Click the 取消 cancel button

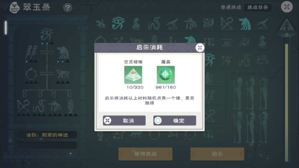tap(124, 121)
